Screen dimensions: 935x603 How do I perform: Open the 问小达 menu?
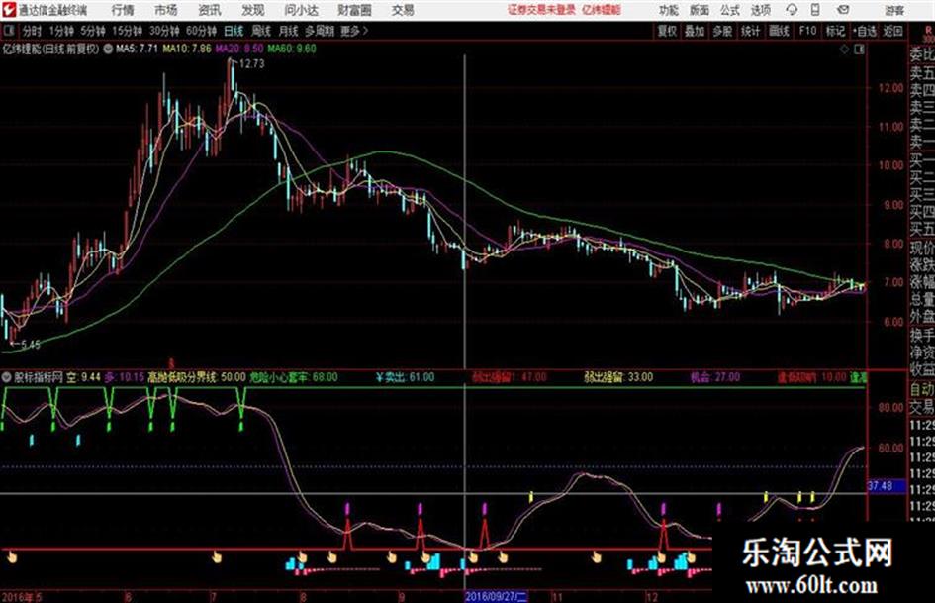pos(301,10)
